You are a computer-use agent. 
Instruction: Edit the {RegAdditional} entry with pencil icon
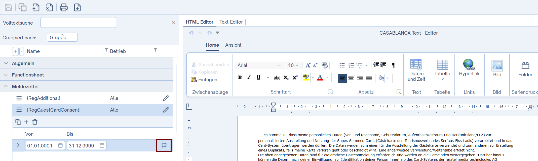(166, 98)
